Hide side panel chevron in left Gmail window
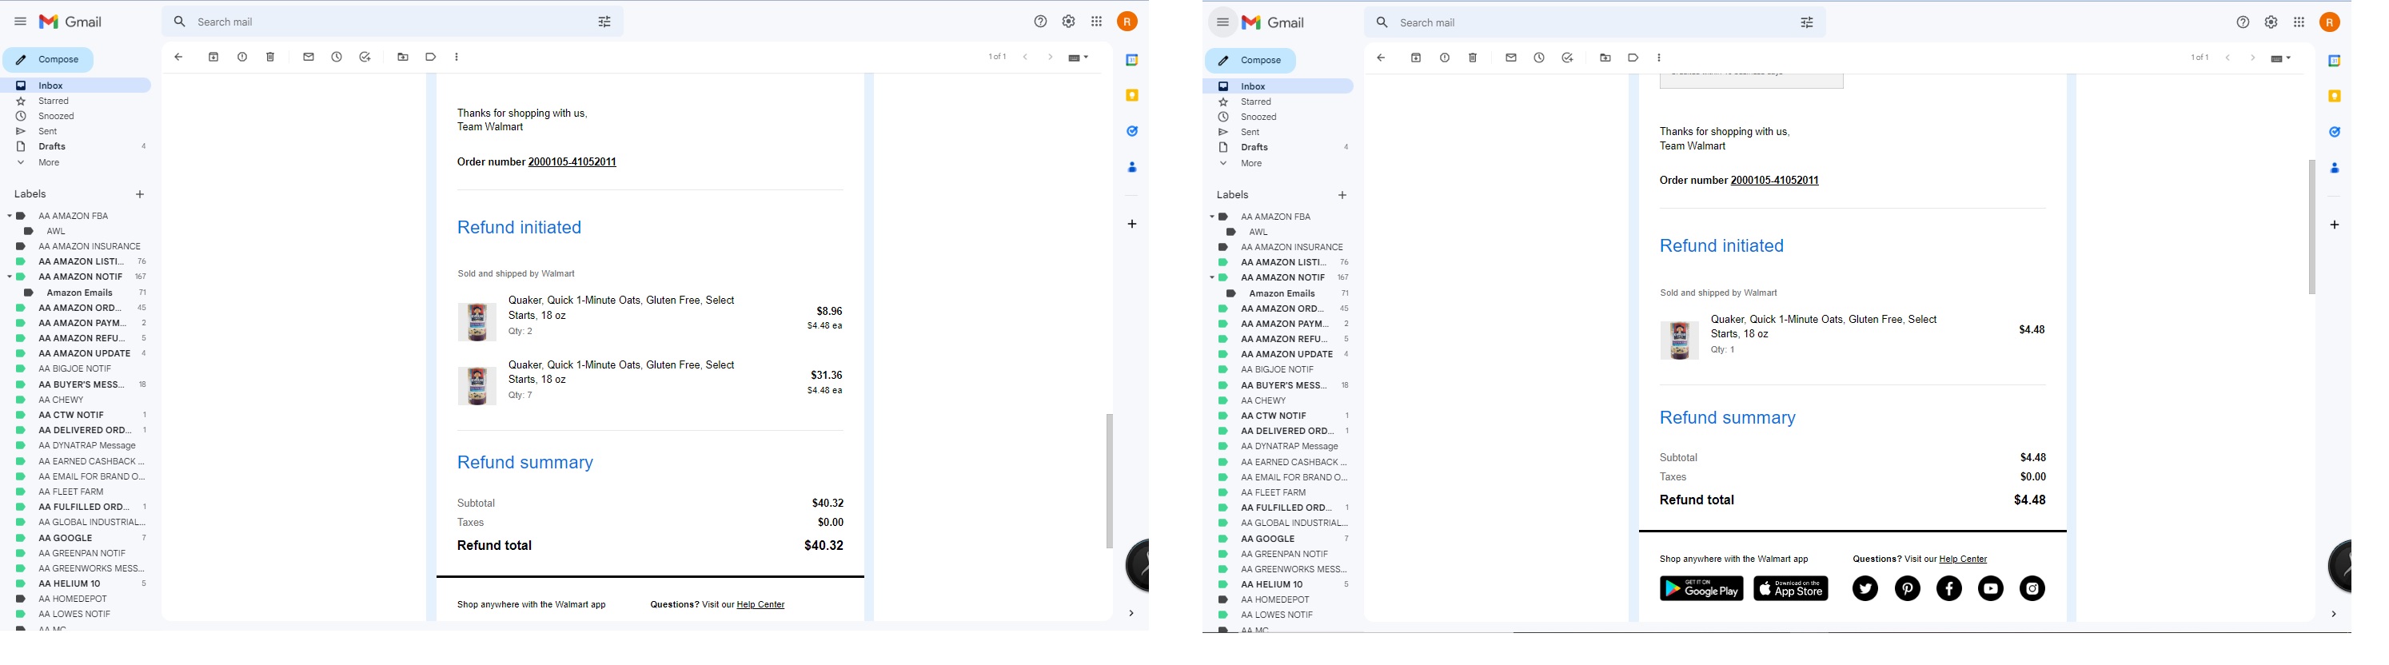 (1131, 613)
